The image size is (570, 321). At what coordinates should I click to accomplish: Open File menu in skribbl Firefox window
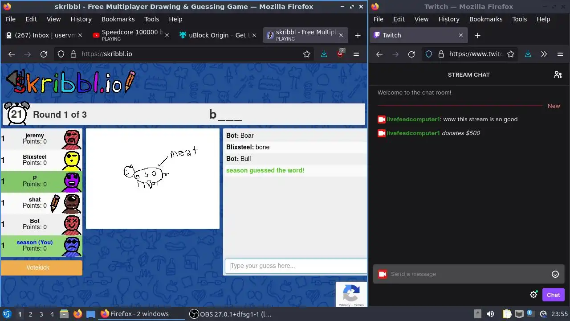[x=10, y=19]
